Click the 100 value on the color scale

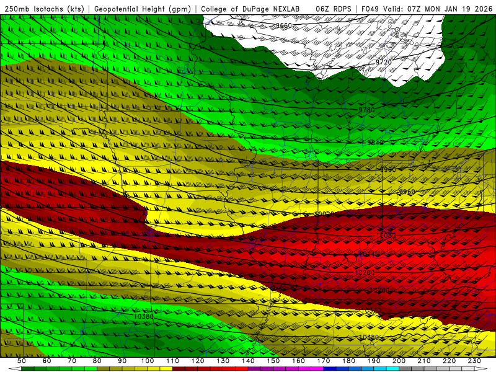(148, 361)
